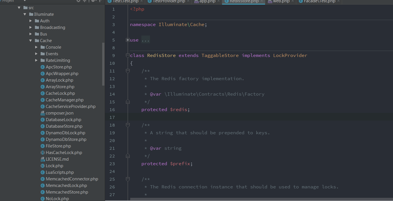Image resolution: width=393 pixels, height=201 pixels.
Task: Open ArrayStore.php file
Action: pyautogui.click(x=60, y=87)
